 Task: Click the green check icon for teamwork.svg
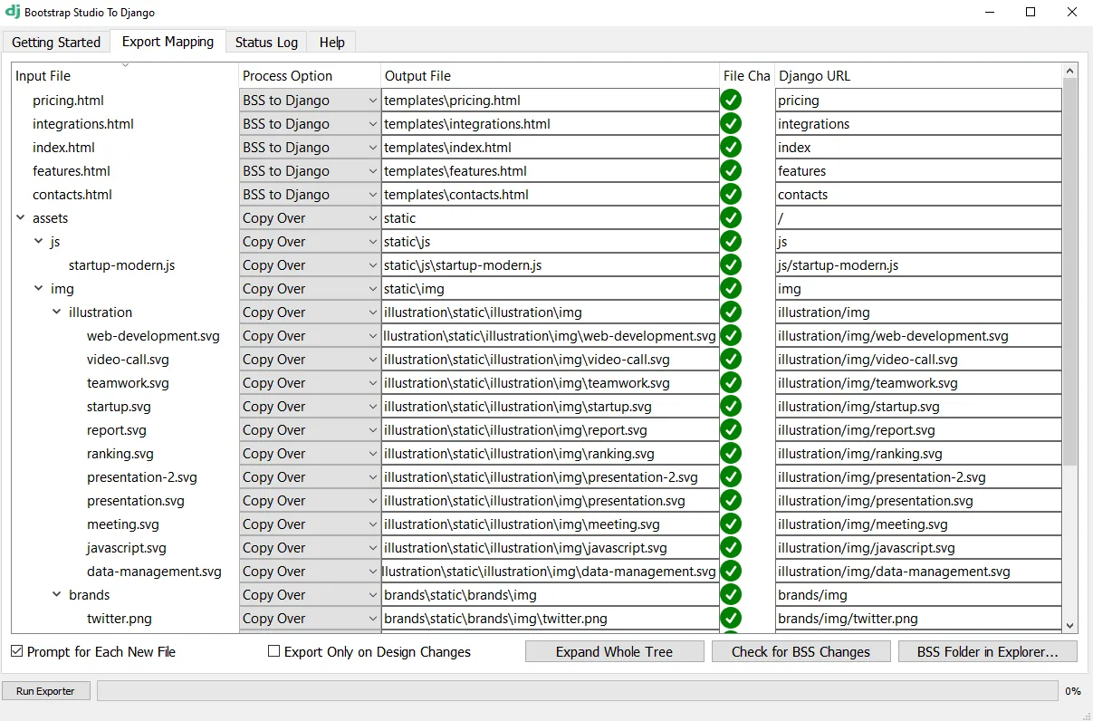tap(731, 382)
